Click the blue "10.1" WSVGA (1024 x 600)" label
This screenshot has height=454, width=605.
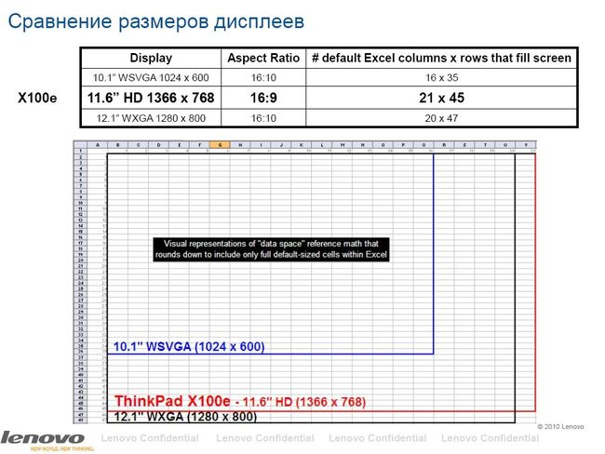coord(189,346)
